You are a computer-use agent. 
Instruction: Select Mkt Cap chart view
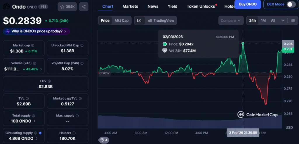[x=121, y=20]
